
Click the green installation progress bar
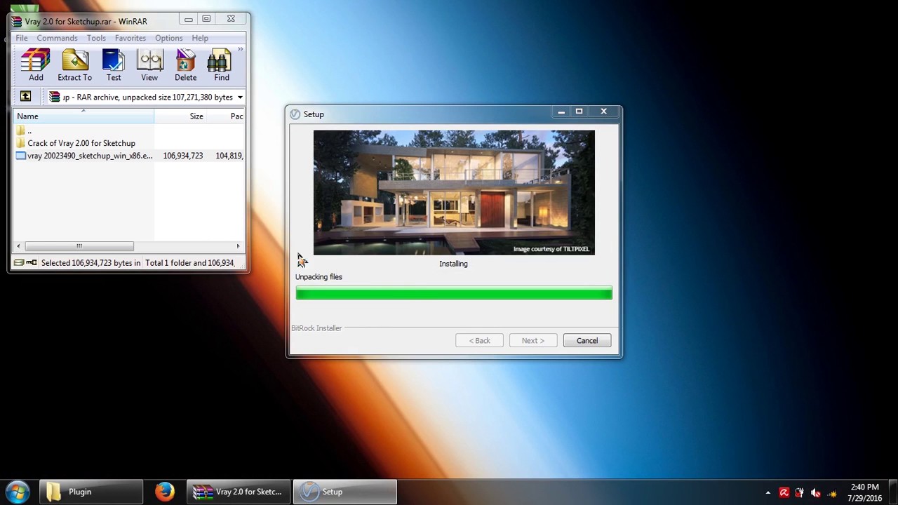click(454, 293)
